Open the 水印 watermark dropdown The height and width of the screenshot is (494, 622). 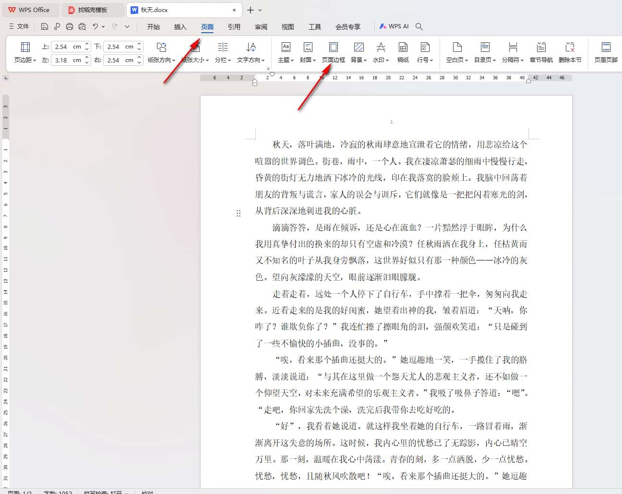[x=381, y=52]
